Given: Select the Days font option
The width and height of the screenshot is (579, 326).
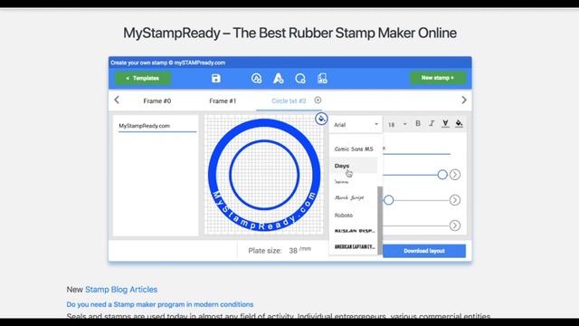Looking at the screenshot, I should coord(354,166).
